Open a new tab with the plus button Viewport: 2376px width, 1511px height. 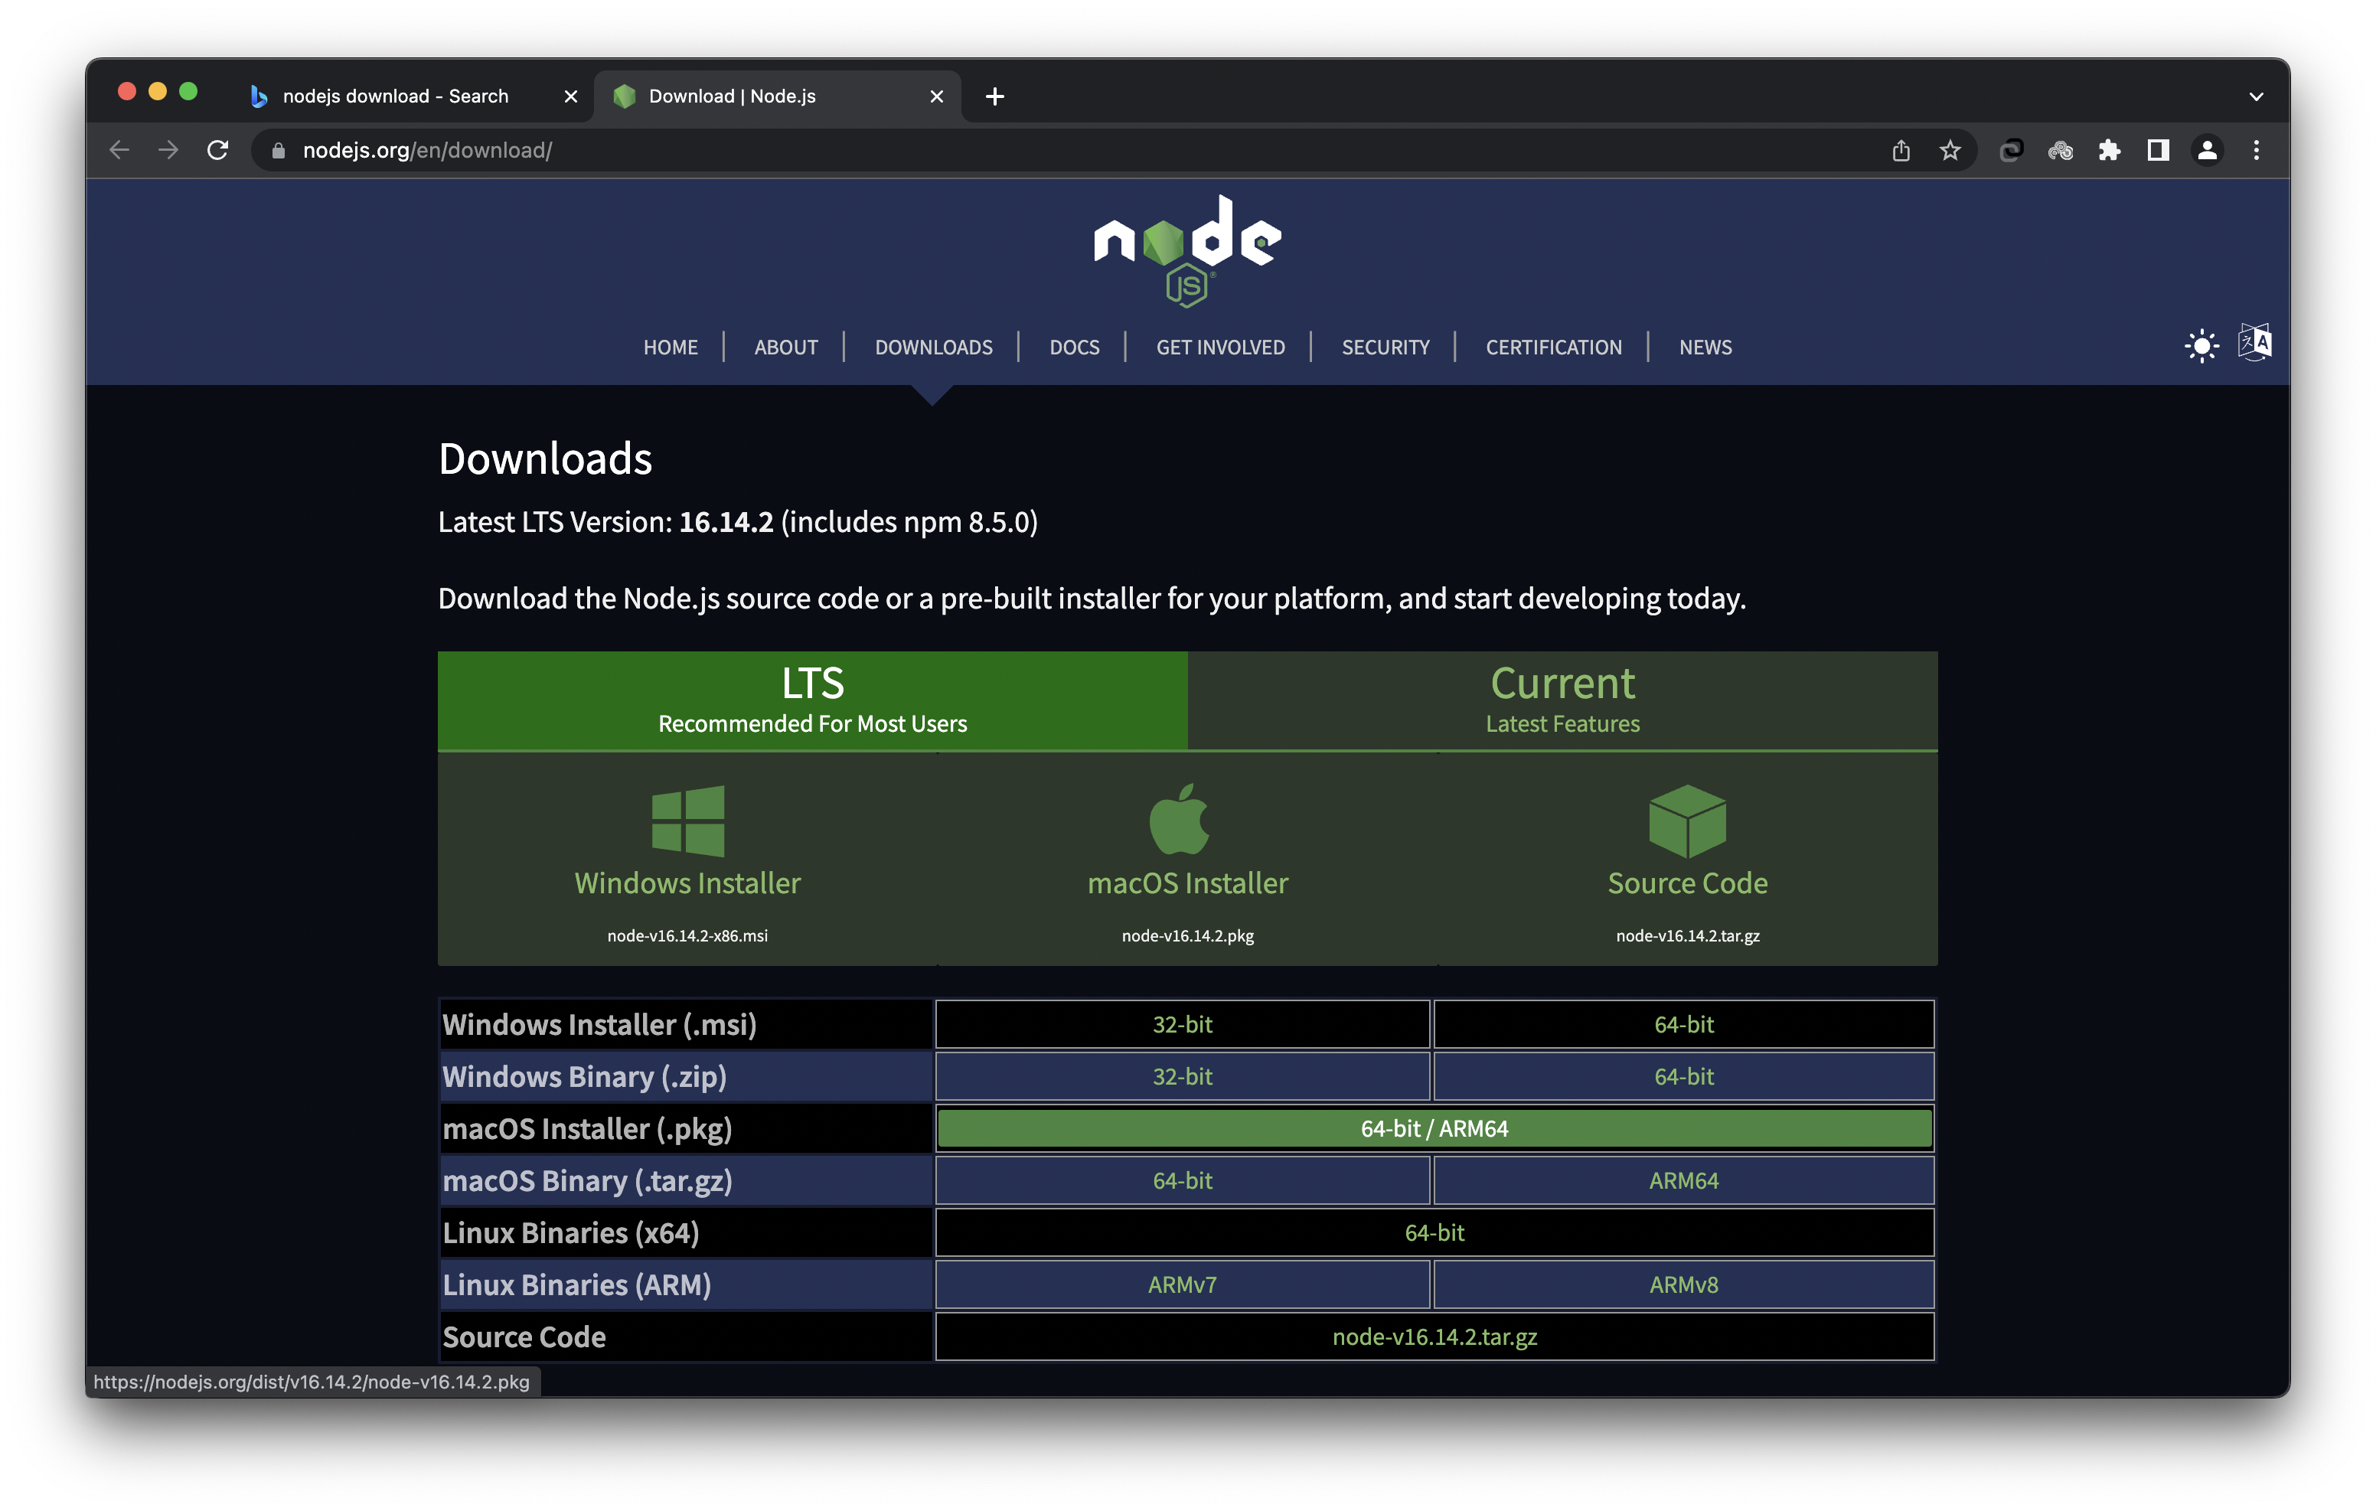click(994, 96)
